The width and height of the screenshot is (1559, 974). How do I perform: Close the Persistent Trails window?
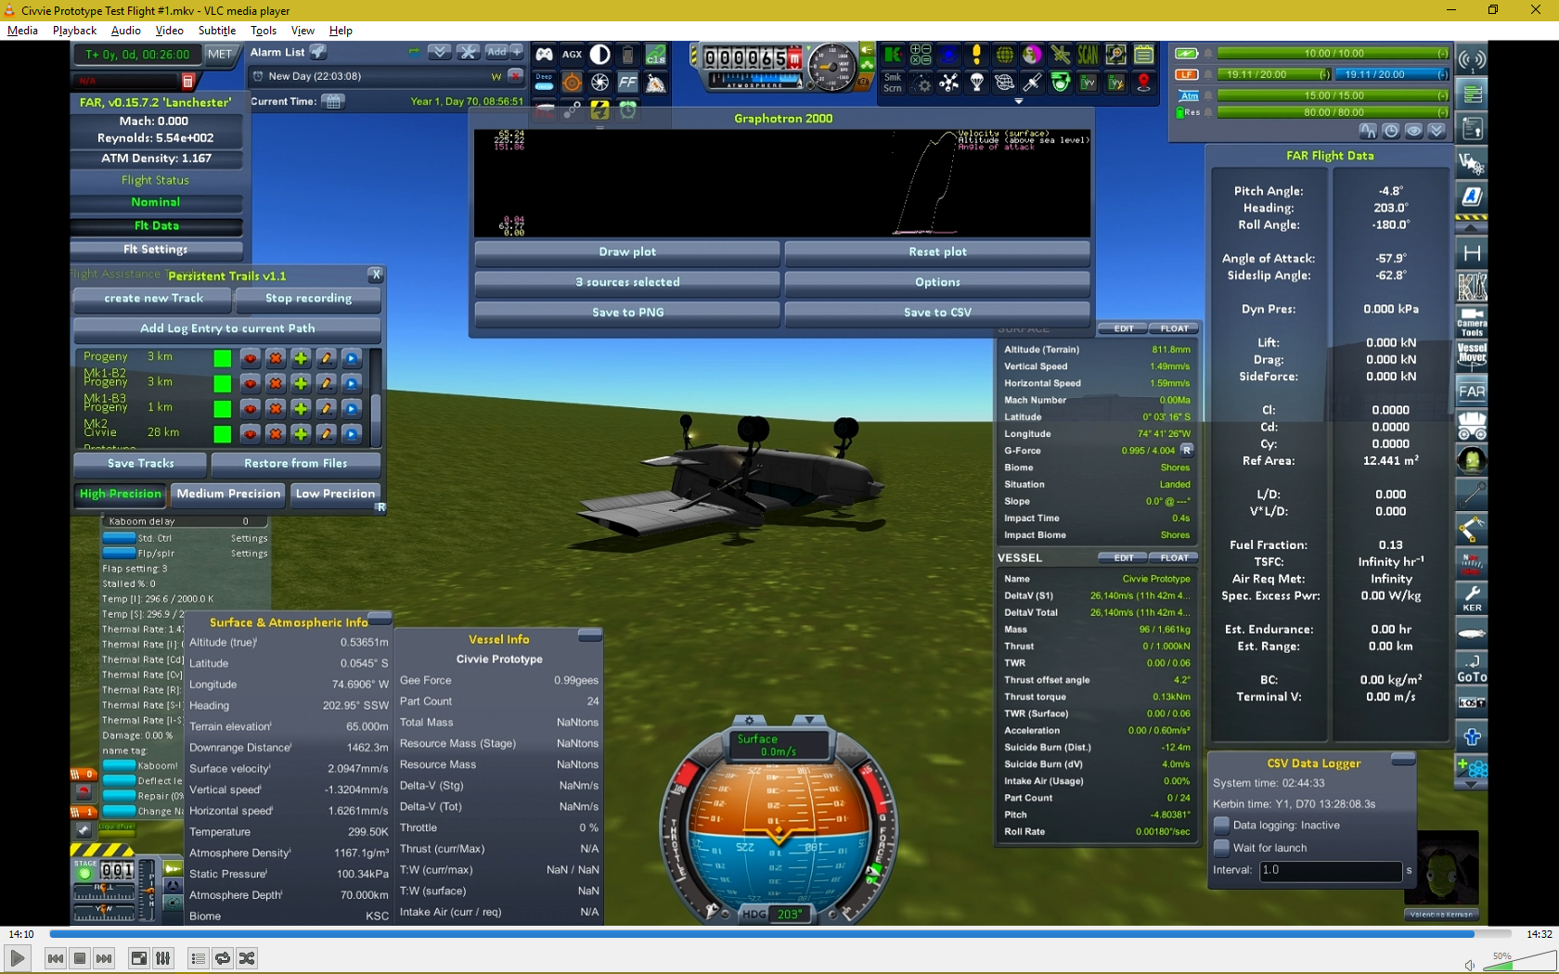coord(376,275)
